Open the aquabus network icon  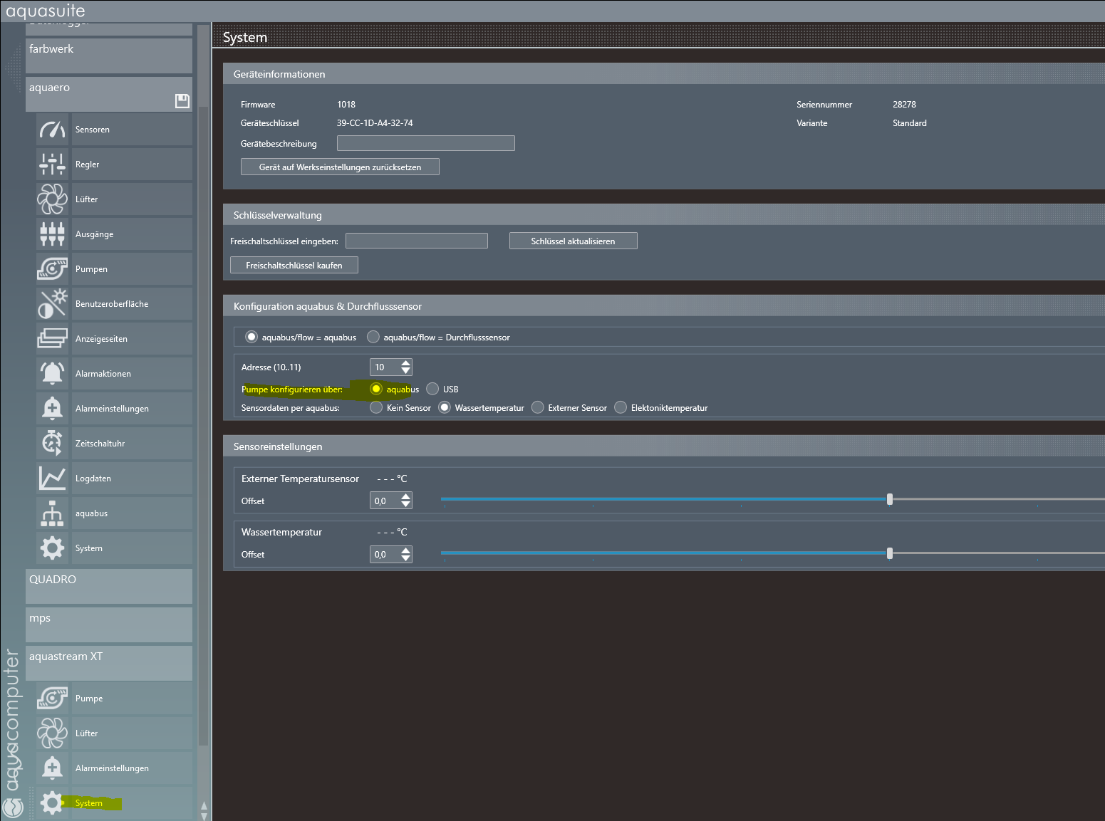[x=52, y=513]
